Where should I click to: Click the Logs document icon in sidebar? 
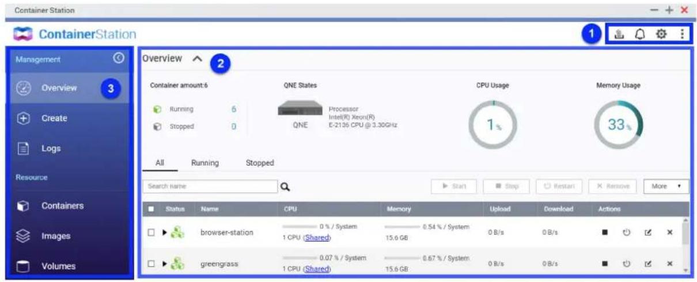click(24, 148)
